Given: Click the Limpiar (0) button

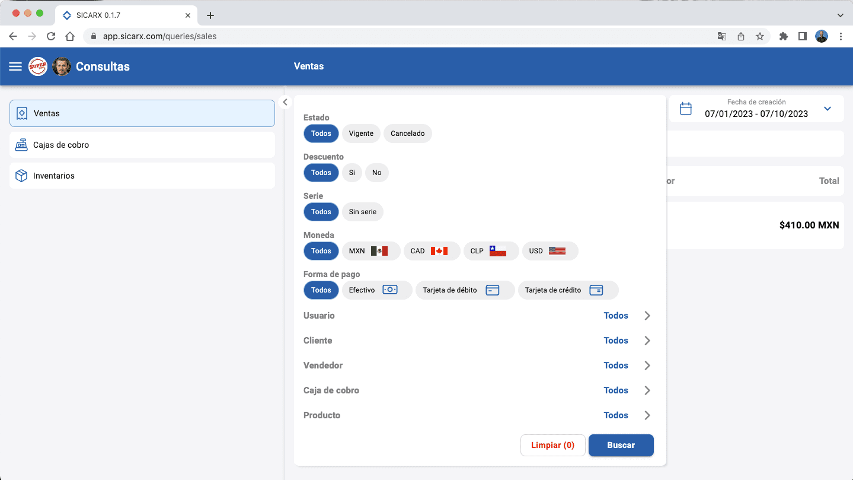Looking at the screenshot, I should (x=552, y=445).
